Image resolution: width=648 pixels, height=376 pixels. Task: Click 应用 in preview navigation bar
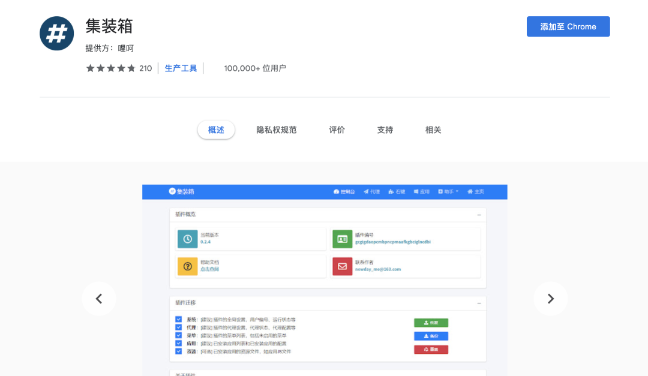click(x=422, y=192)
